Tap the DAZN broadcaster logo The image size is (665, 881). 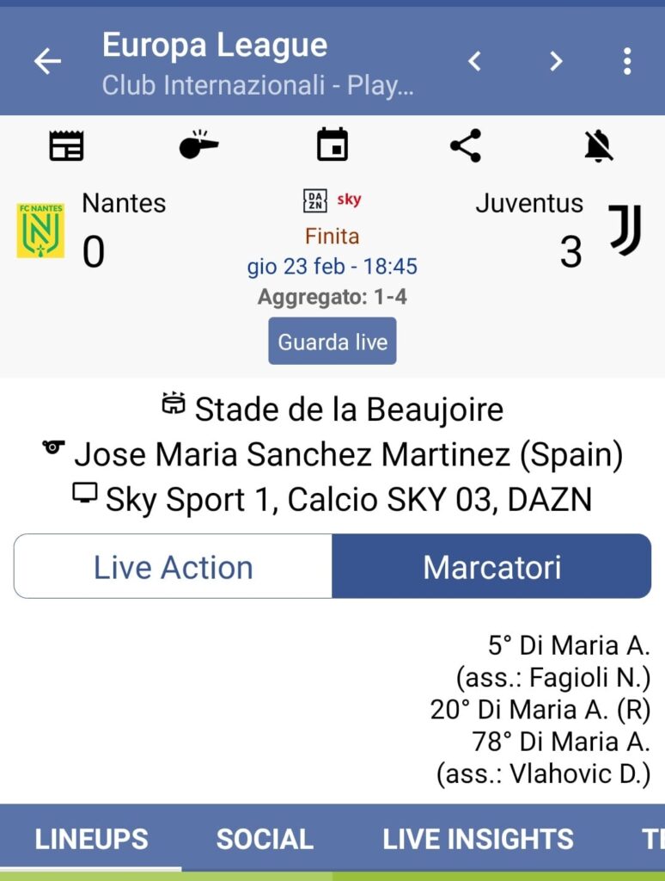click(x=315, y=200)
